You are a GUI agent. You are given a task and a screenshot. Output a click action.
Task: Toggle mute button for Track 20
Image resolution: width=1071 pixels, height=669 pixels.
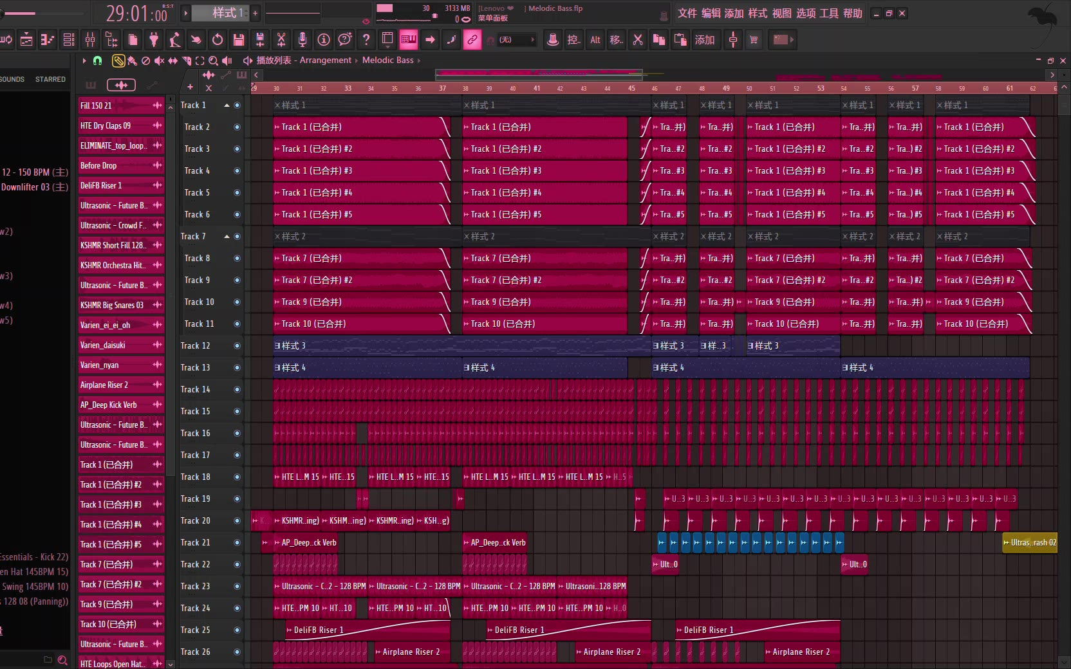237,521
